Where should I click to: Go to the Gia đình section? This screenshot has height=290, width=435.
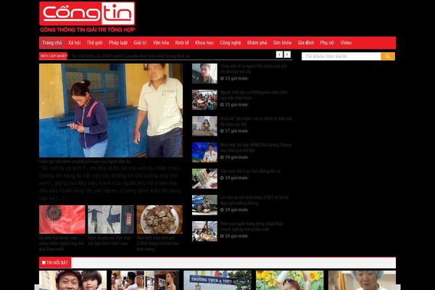pos(306,43)
